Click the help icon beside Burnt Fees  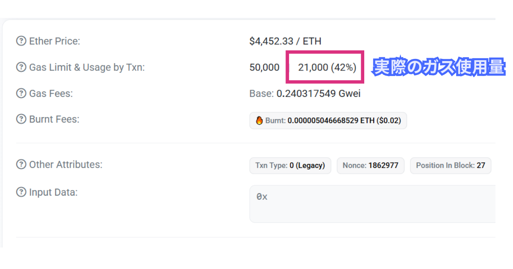pyautogui.click(x=21, y=120)
